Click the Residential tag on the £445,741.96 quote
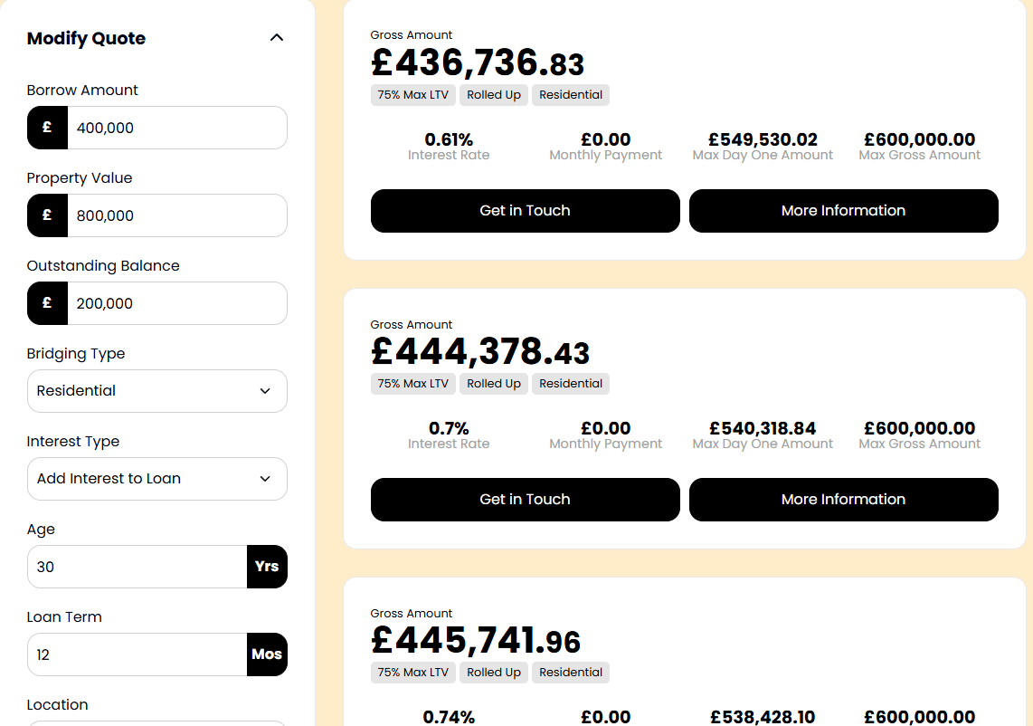 (570, 673)
